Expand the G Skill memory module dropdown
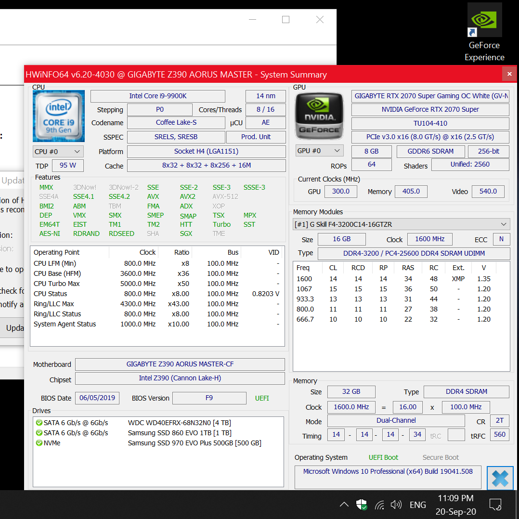The image size is (519, 519). pyautogui.click(x=401, y=224)
